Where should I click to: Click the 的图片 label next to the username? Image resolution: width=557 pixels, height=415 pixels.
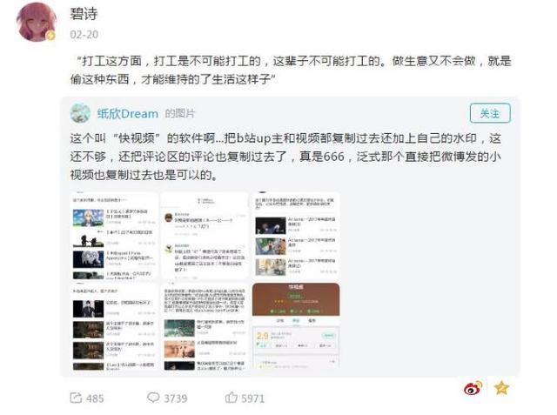click(180, 114)
